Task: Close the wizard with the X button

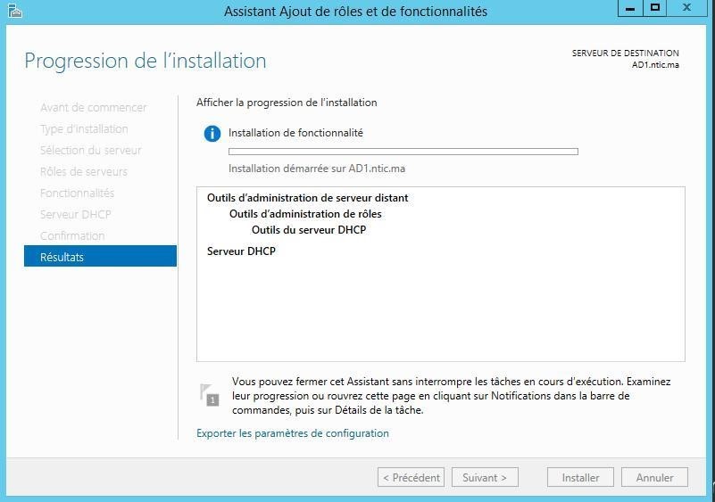Action: [x=687, y=8]
